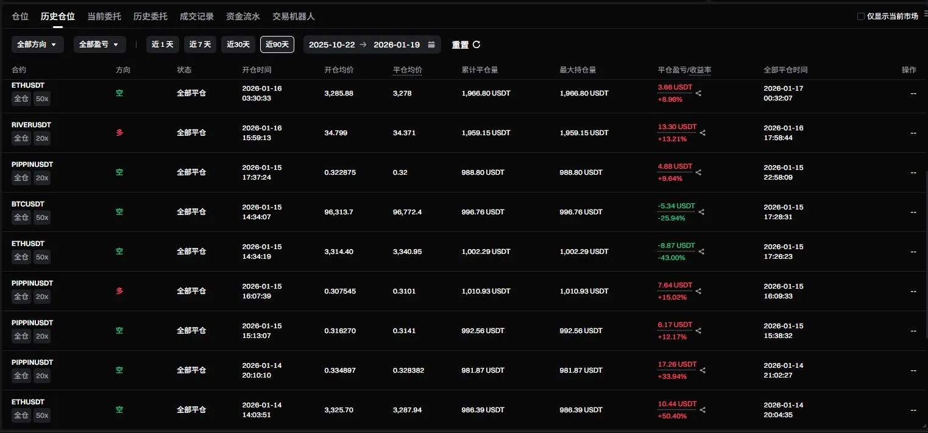The image size is (928, 433).
Task: Click the 20x badge in RIVERUSDT row
Action: click(x=42, y=138)
